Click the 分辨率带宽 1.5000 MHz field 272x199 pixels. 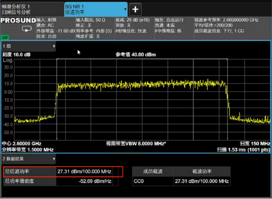pyautogui.click(x=28, y=150)
